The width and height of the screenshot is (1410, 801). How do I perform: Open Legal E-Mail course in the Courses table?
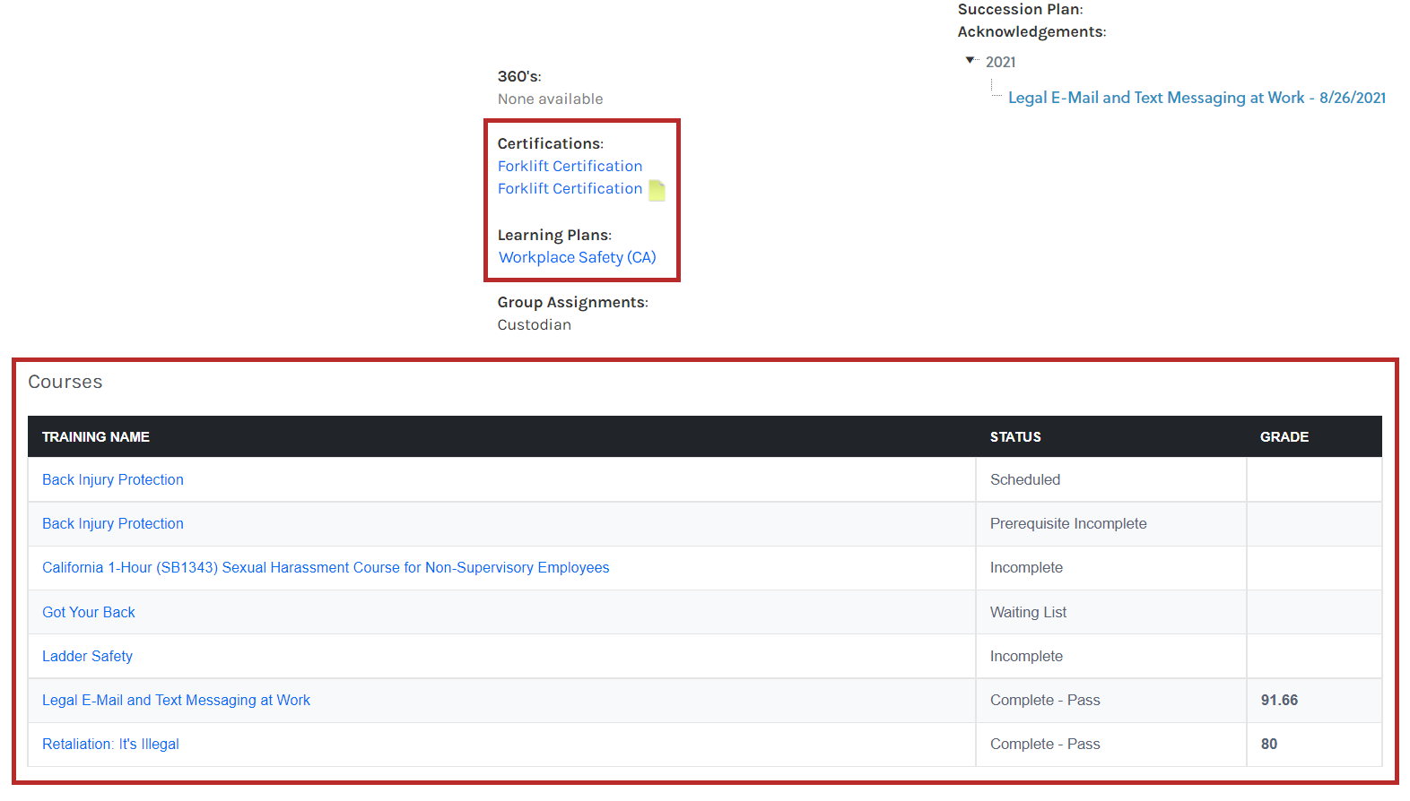click(176, 700)
